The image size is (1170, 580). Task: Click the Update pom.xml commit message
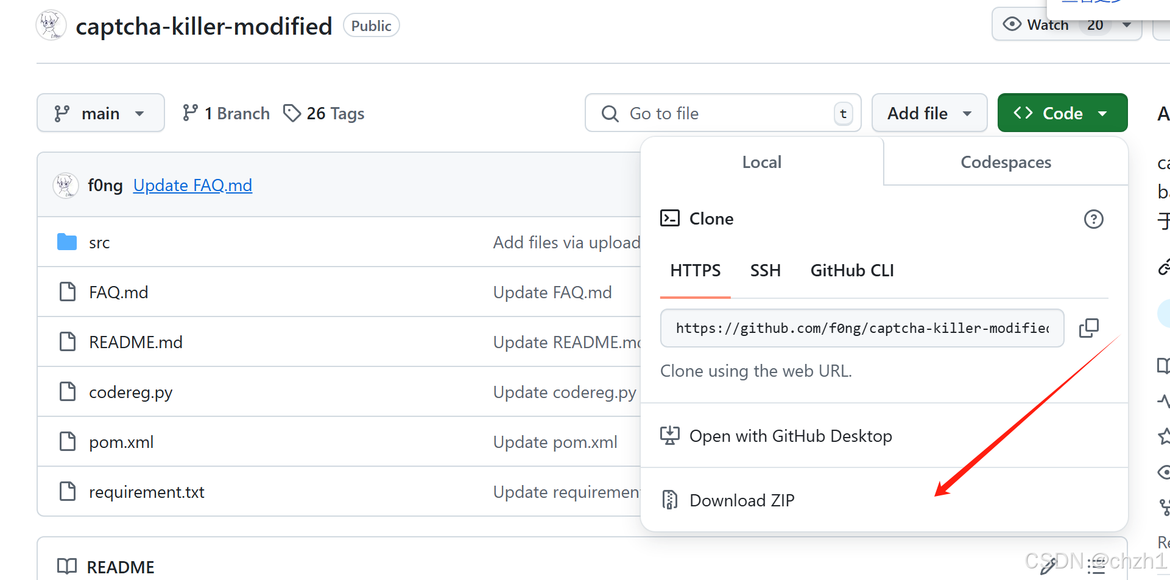(555, 442)
